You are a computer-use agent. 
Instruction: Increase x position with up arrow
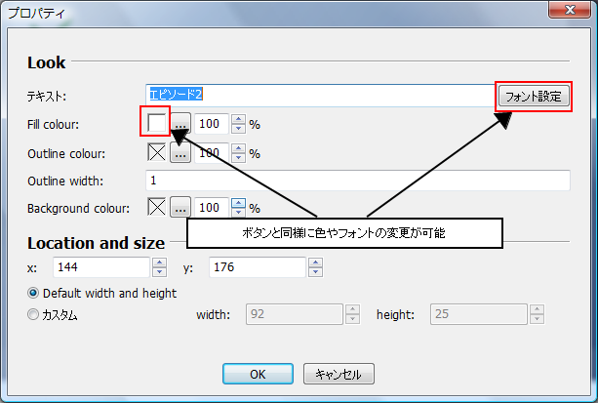tap(159, 262)
